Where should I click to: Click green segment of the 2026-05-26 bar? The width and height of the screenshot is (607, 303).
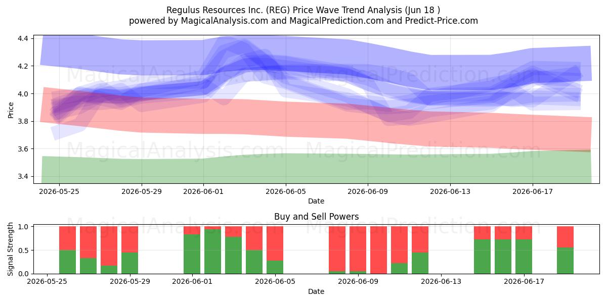[68, 262]
